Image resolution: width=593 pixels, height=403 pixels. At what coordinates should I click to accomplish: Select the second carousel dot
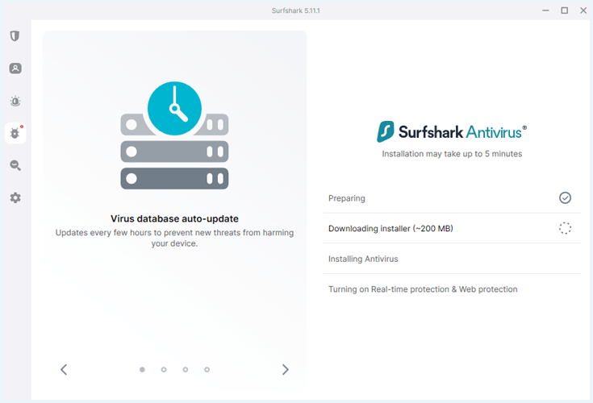click(164, 369)
